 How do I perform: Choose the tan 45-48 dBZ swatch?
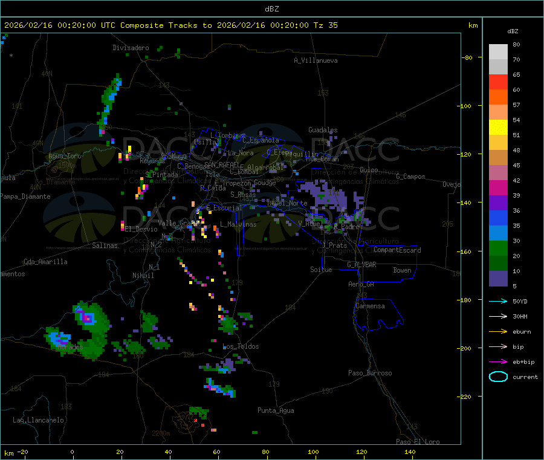pos(498,158)
